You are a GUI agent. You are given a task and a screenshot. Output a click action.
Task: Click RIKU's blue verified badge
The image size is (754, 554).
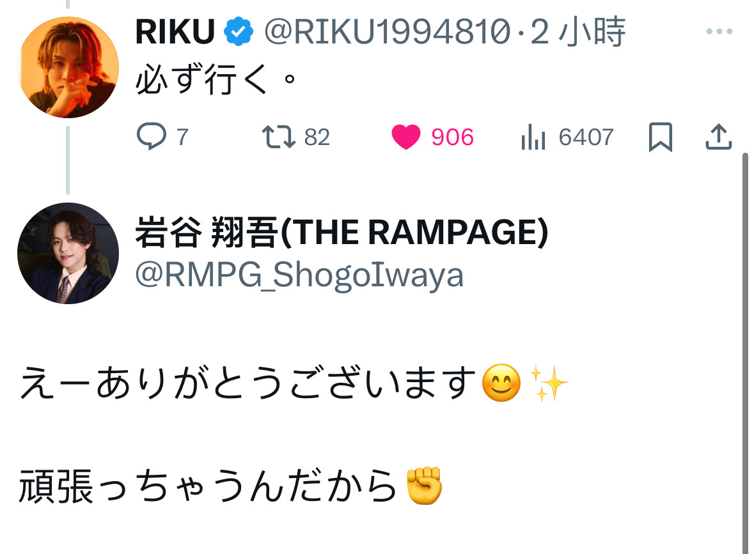click(x=239, y=32)
